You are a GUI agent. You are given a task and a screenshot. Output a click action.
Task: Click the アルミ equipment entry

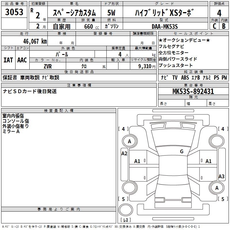[207, 77]
